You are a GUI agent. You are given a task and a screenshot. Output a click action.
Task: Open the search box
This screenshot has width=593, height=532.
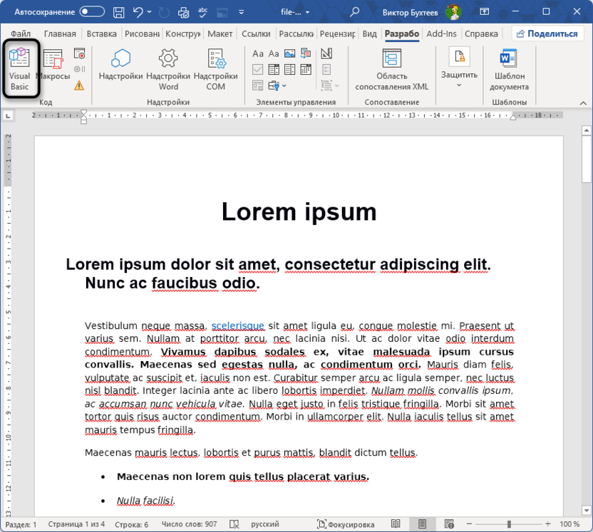[354, 12]
